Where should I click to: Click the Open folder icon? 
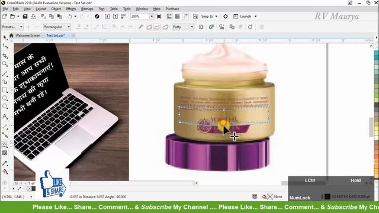(12, 17)
